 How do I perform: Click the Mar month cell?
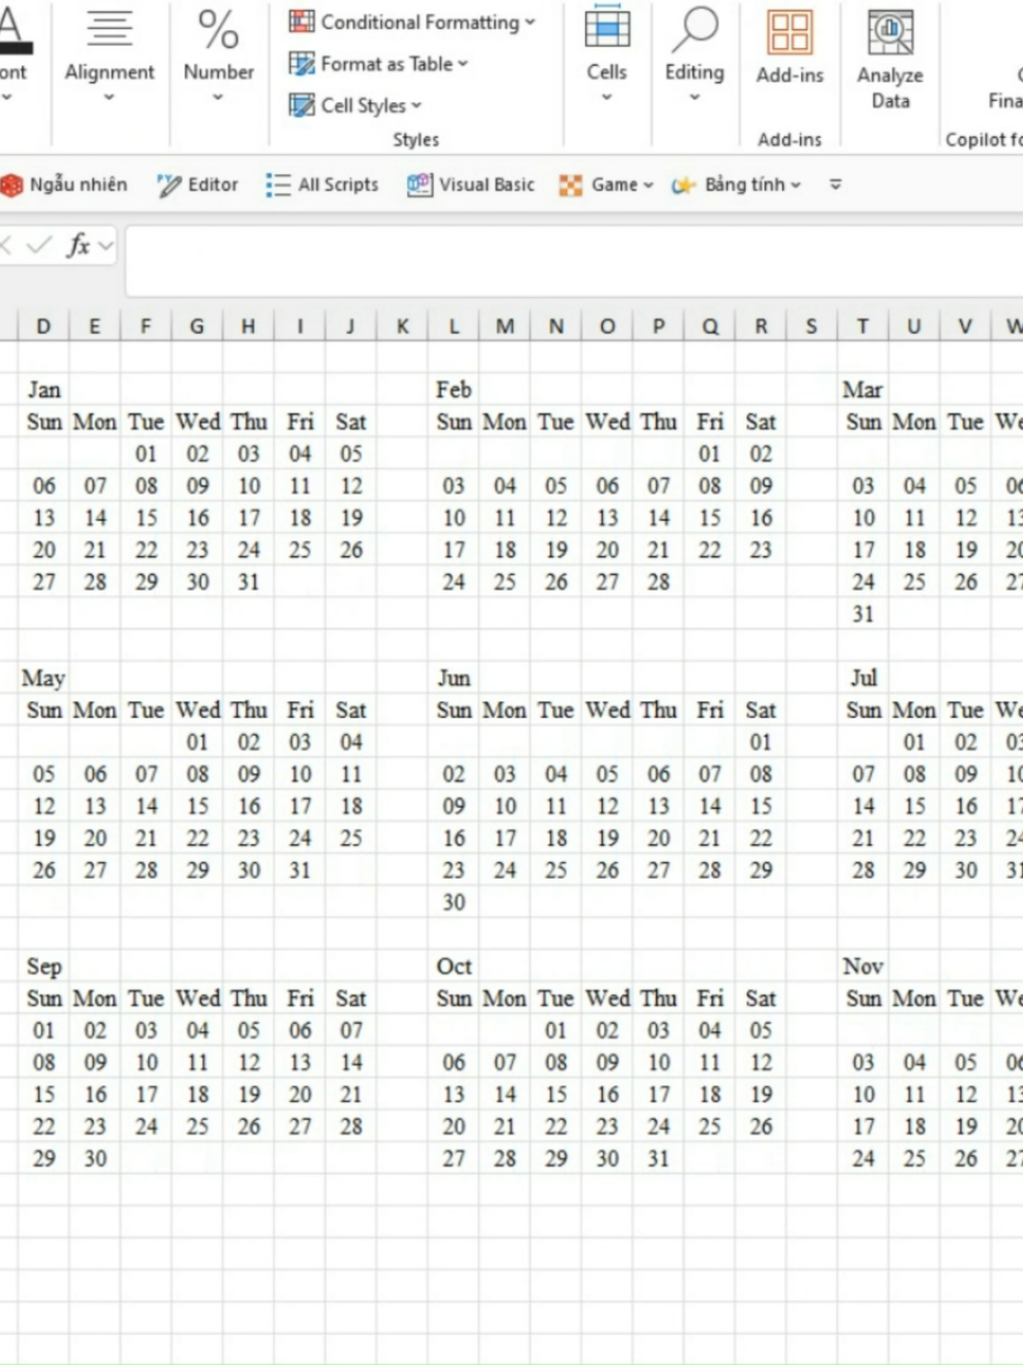click(863, 390)
